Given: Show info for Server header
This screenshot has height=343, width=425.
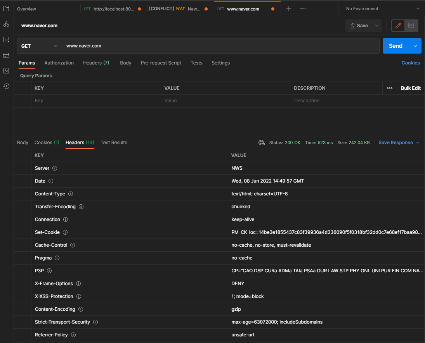Looking at the screenshot, I should coord(55,168).
